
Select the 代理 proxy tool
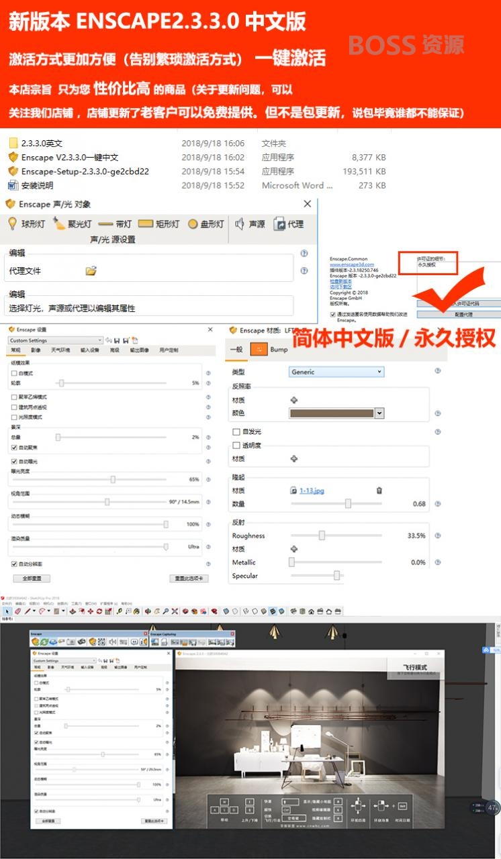(x=288, y=224)
